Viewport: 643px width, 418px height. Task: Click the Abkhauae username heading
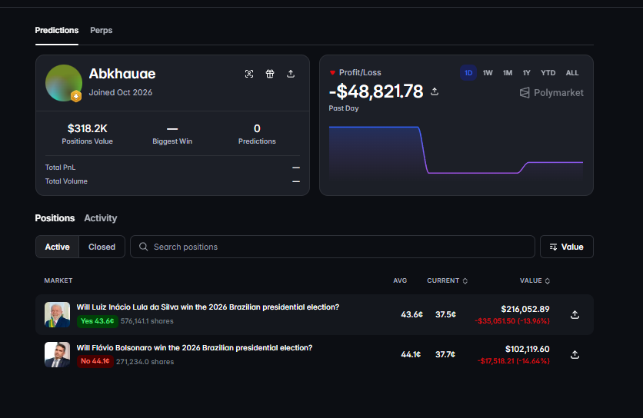coord(122,74)
